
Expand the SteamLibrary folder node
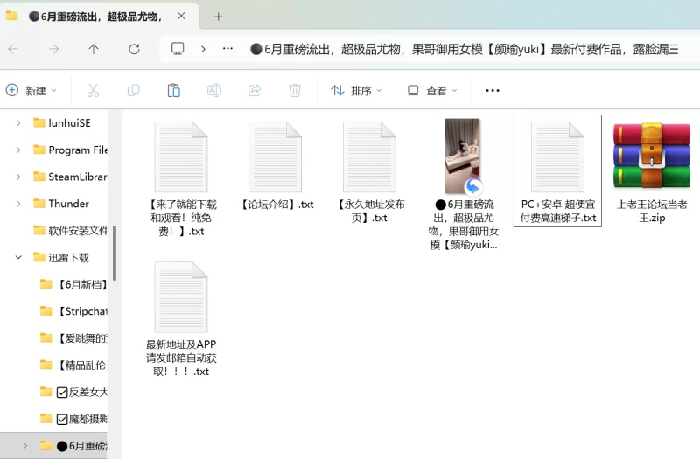tap(19, 177)
